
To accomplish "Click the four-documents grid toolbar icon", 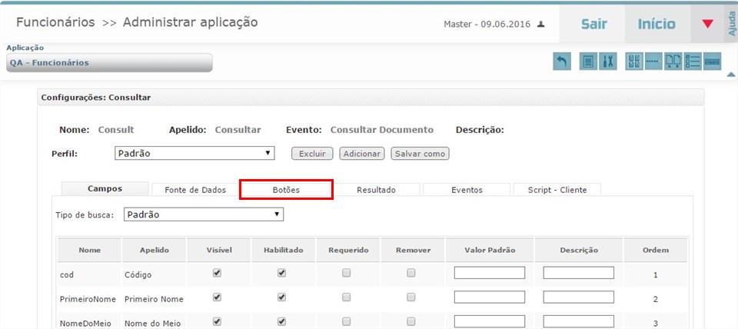I will 634,61.
